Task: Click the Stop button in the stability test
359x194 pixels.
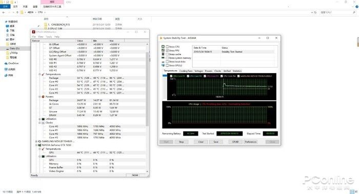Action: point(182,142)
